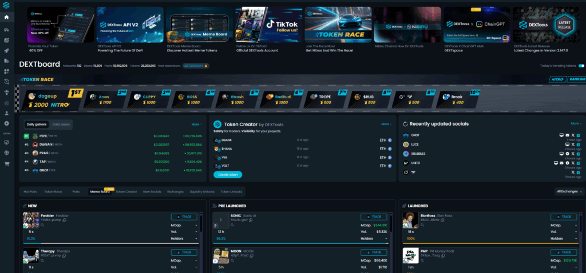Open the shopping cart sidebar icon

tap(7, 163)
